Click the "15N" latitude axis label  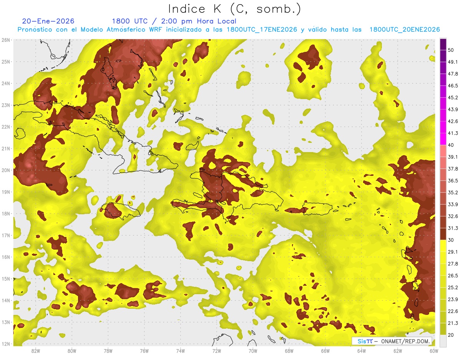6,279
